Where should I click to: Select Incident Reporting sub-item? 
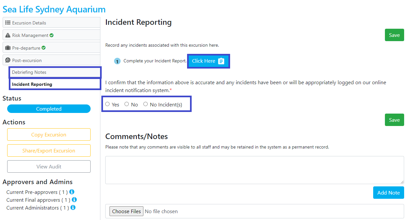pyautogui.click(x=55, y=84)
